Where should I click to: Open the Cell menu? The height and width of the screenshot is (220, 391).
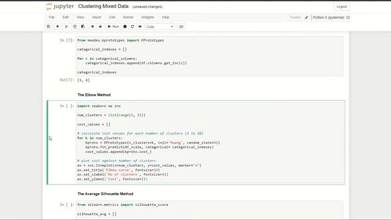[112, 17]
